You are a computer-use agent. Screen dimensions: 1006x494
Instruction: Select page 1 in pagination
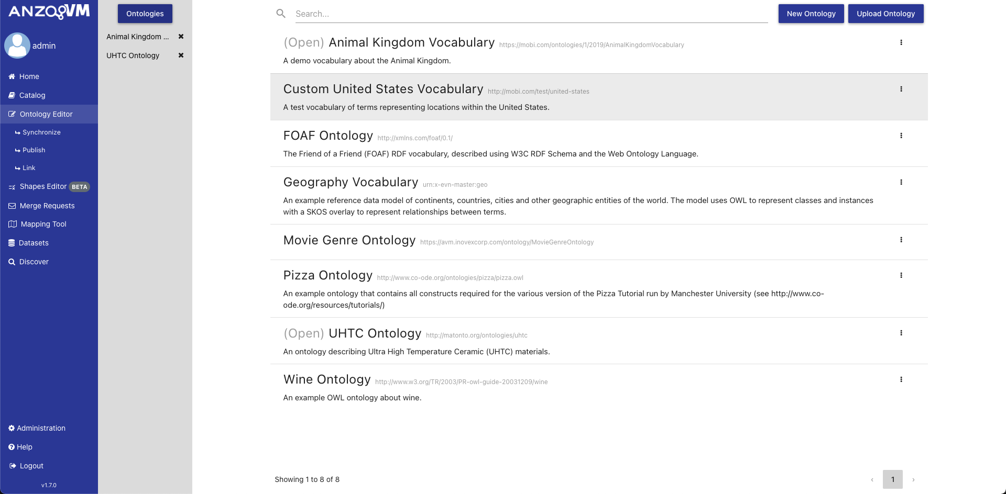893,479
